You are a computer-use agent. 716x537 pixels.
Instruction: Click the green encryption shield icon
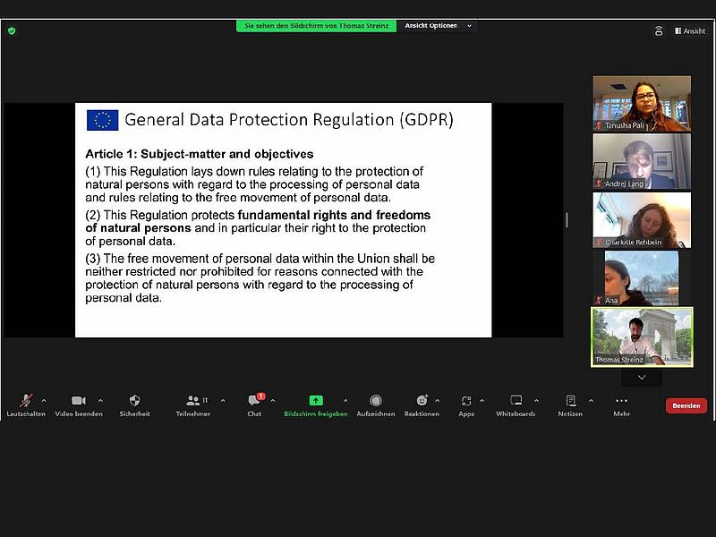(x=12, y=30)
